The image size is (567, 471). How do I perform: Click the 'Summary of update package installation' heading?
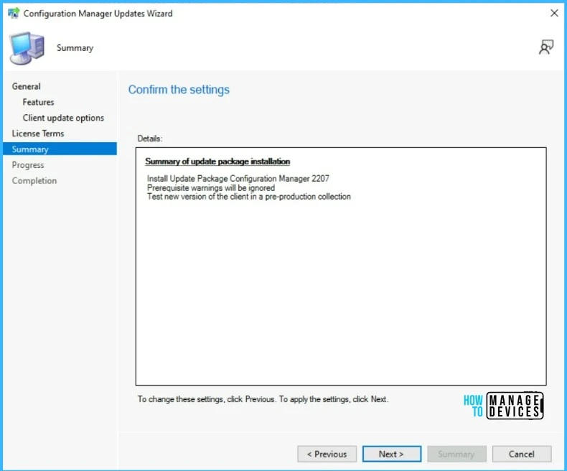217,162
